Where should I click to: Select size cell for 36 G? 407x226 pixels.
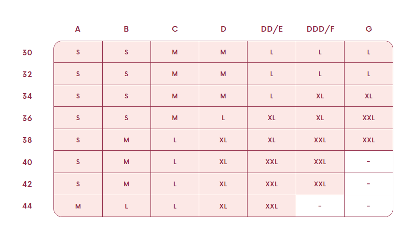click(x=369, y=118)
